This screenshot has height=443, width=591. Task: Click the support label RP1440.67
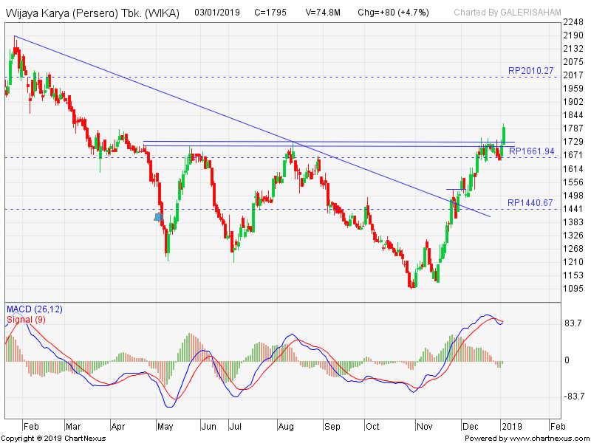coord(530,202)
